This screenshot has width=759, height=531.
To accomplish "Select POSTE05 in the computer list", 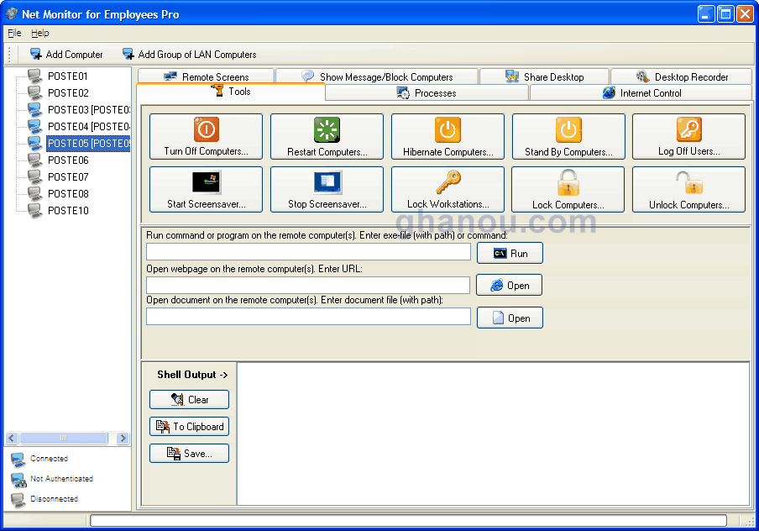I will [88, 144].
